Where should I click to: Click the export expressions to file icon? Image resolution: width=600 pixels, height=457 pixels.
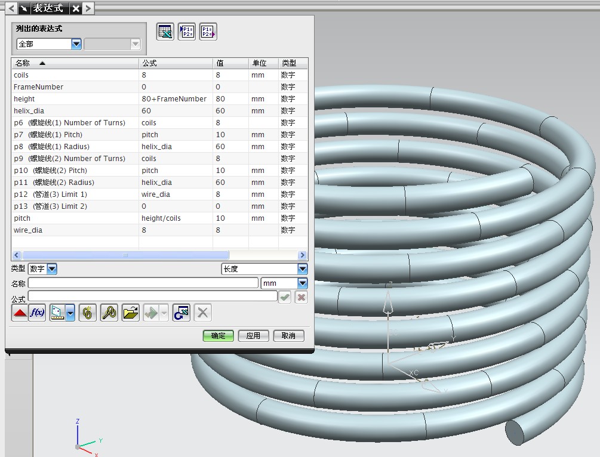(x=208, y=32)
